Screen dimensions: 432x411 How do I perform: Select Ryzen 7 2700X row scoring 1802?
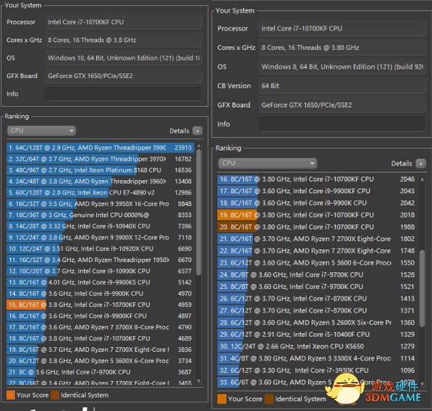coord(317,239)
